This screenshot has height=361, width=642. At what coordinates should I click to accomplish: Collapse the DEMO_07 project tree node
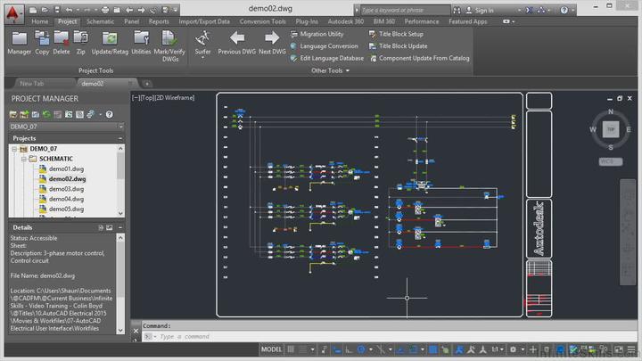(x=14, y=149)
